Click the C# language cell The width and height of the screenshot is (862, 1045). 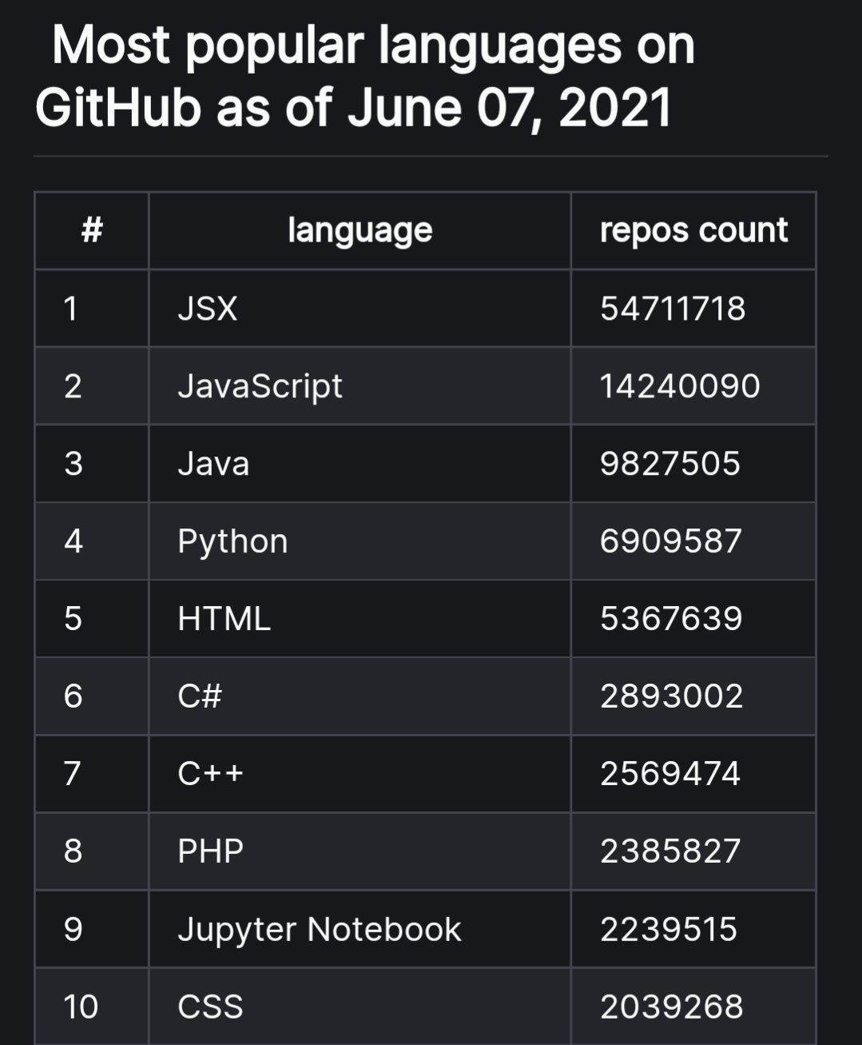click(x=359, y=696)
